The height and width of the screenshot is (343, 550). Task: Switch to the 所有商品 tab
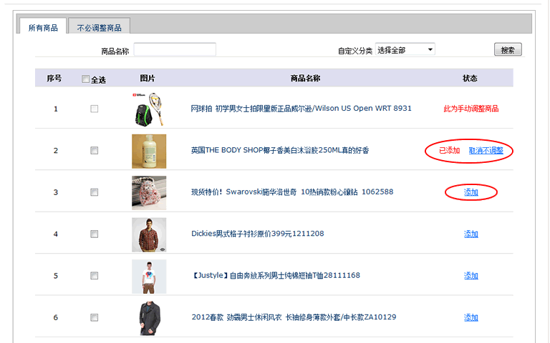point(43,27)
